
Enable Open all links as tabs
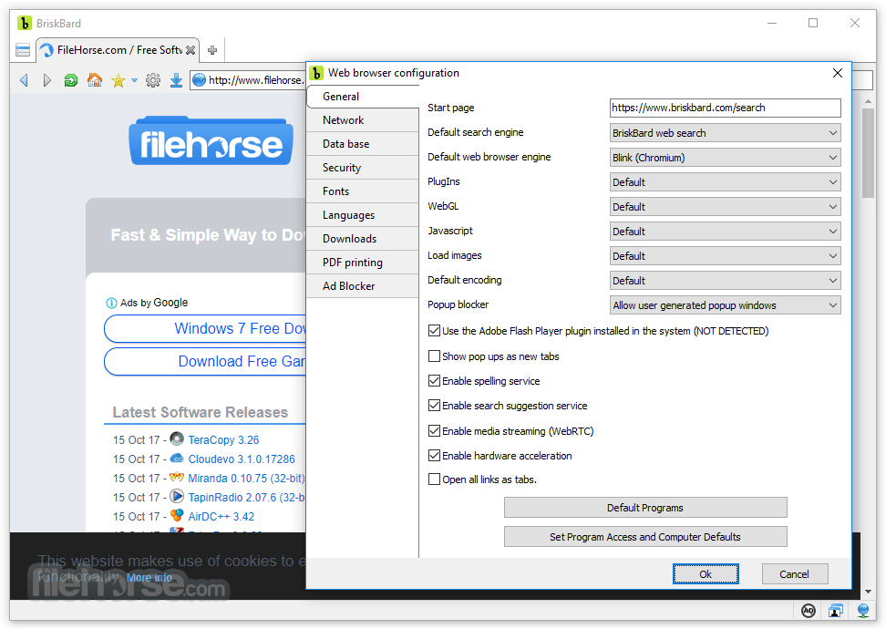click(x=434, y=479)
